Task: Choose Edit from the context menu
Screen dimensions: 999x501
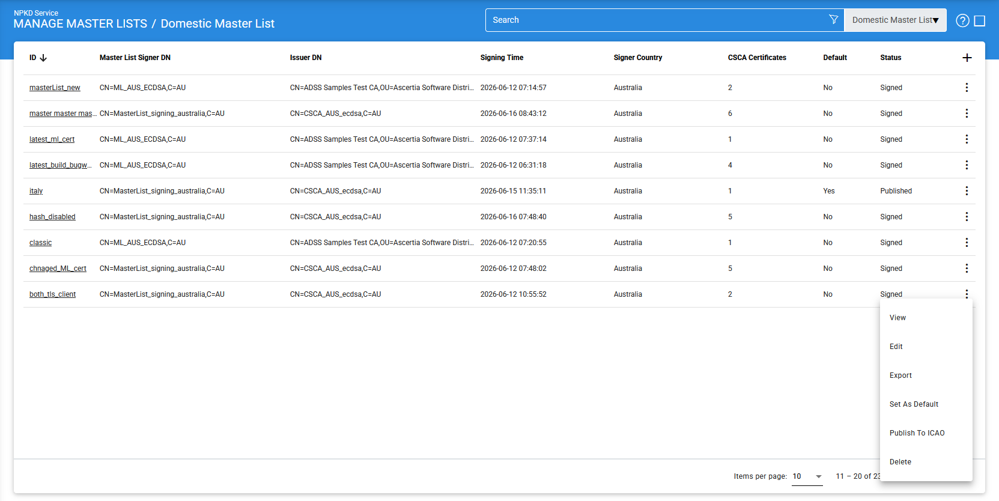Action: [x=926, y=347]
